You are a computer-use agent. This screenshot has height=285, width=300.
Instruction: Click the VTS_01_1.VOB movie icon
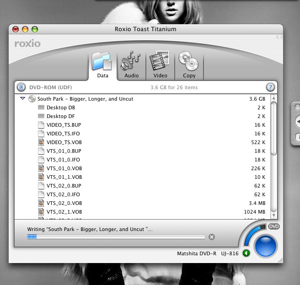coord(41,177)
